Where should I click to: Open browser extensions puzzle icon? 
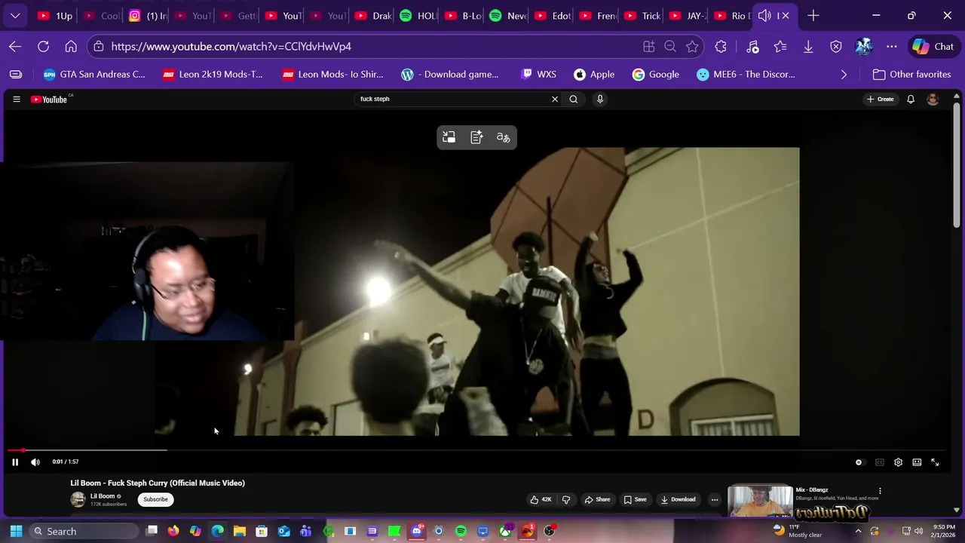pos(721,47)
